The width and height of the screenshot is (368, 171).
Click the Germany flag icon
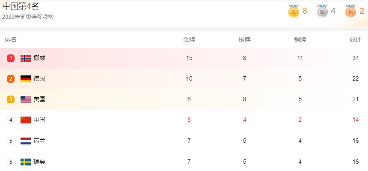pos(26,79)
